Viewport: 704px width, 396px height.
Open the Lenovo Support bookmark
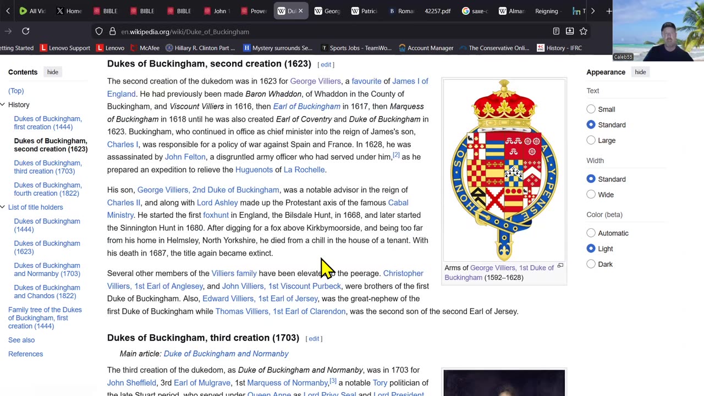(x=64, y=48)
